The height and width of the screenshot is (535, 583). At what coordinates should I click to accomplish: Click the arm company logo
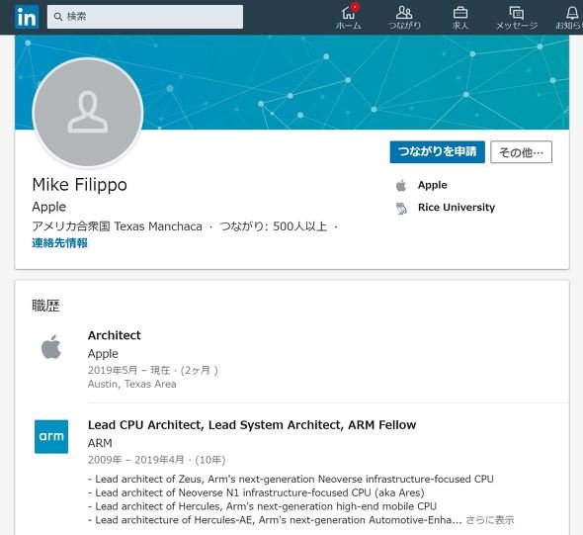click(51, 436)
